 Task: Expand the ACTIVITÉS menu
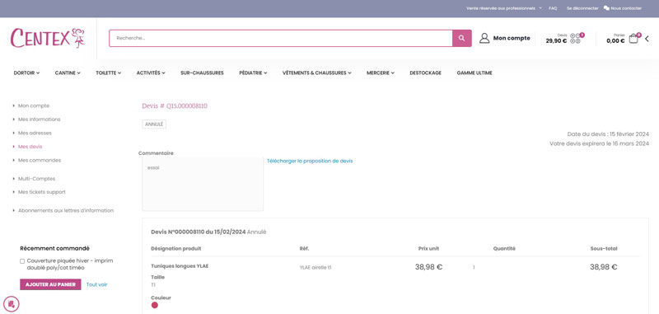point(151,73)
